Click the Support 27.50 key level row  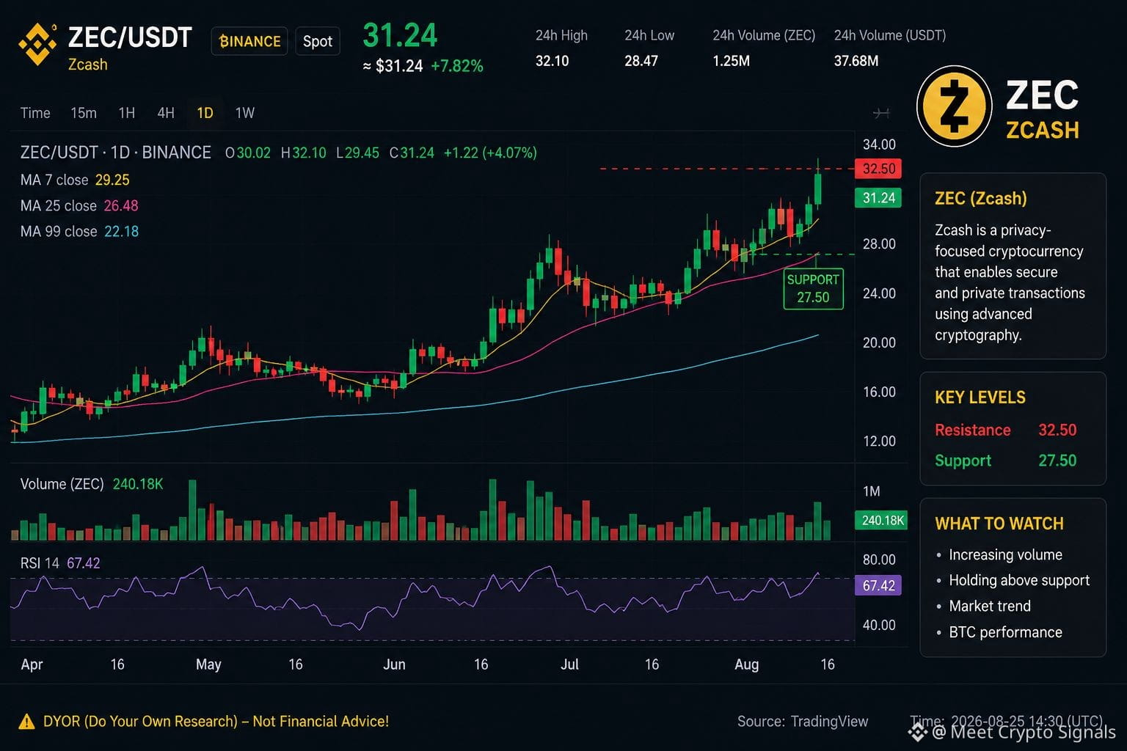pos(1006,461)
